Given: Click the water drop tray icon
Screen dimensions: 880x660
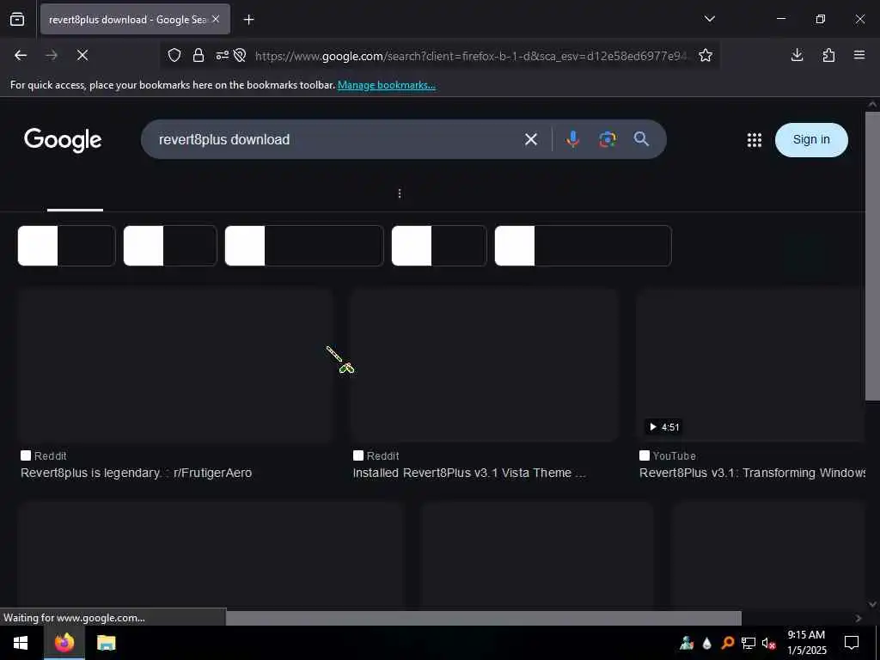Looking at the screenshot, I should (x=707, y=643).
